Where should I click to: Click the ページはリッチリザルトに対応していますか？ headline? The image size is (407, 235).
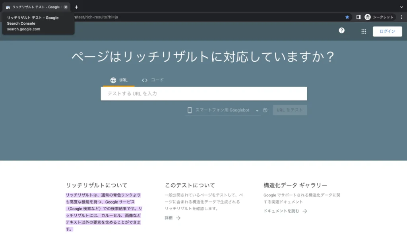click(203, 57)
